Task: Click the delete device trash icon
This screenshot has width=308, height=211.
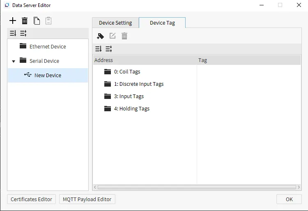Action: 25,21
